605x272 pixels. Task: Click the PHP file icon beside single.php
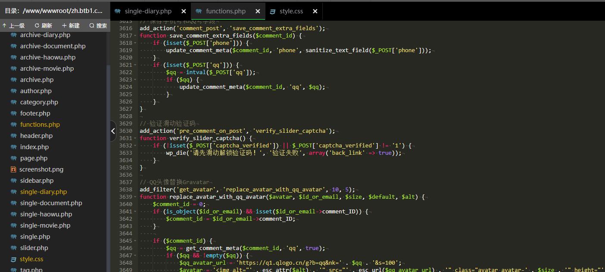(13, 237)
